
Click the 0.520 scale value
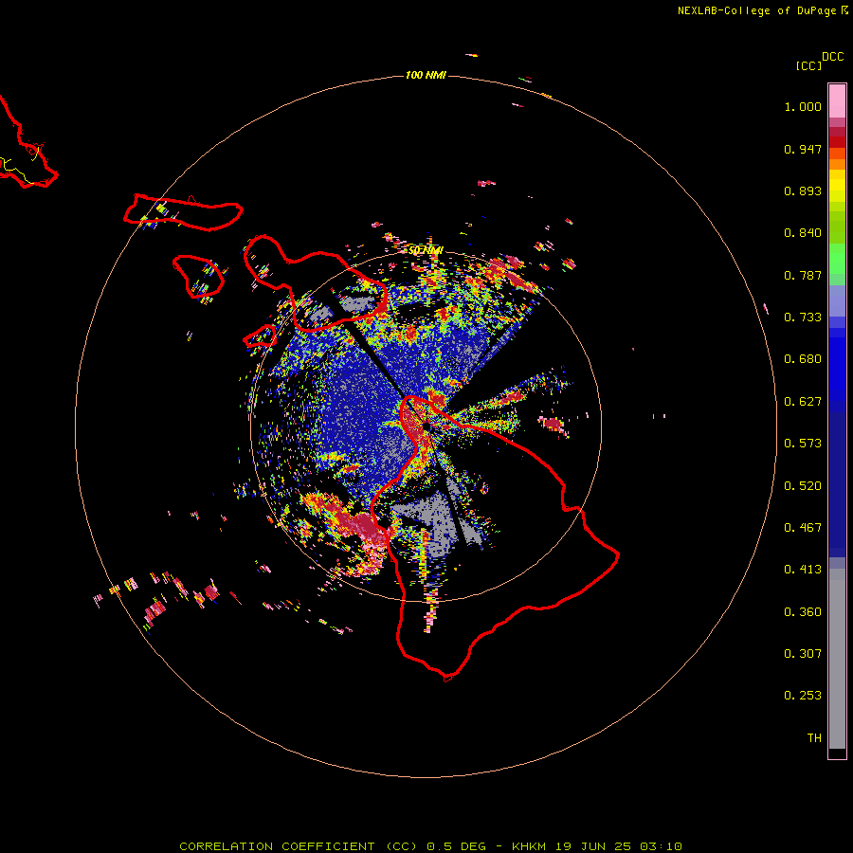pyautogui.click(x=803, y=486)
